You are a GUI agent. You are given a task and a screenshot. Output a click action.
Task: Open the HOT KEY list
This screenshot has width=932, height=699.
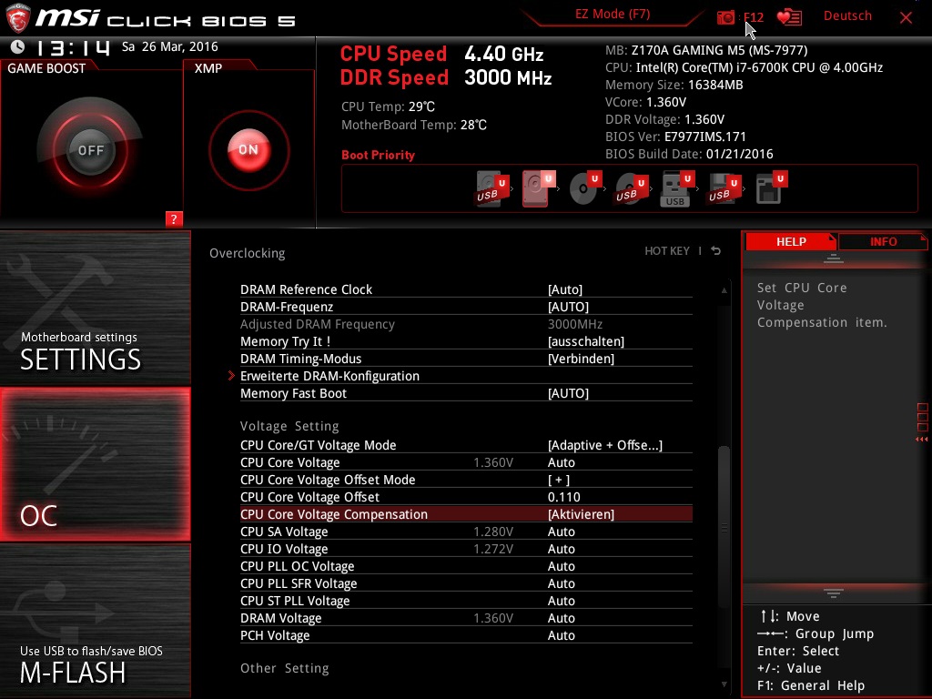(x=667, y=251)
